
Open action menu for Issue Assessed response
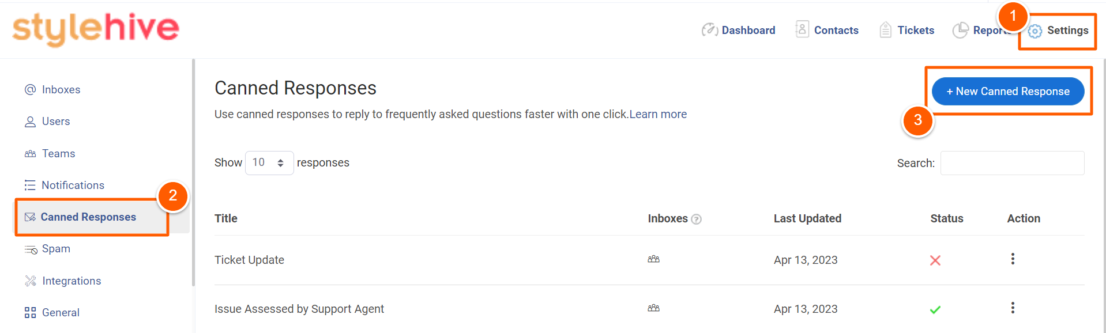pos(1013,308)
